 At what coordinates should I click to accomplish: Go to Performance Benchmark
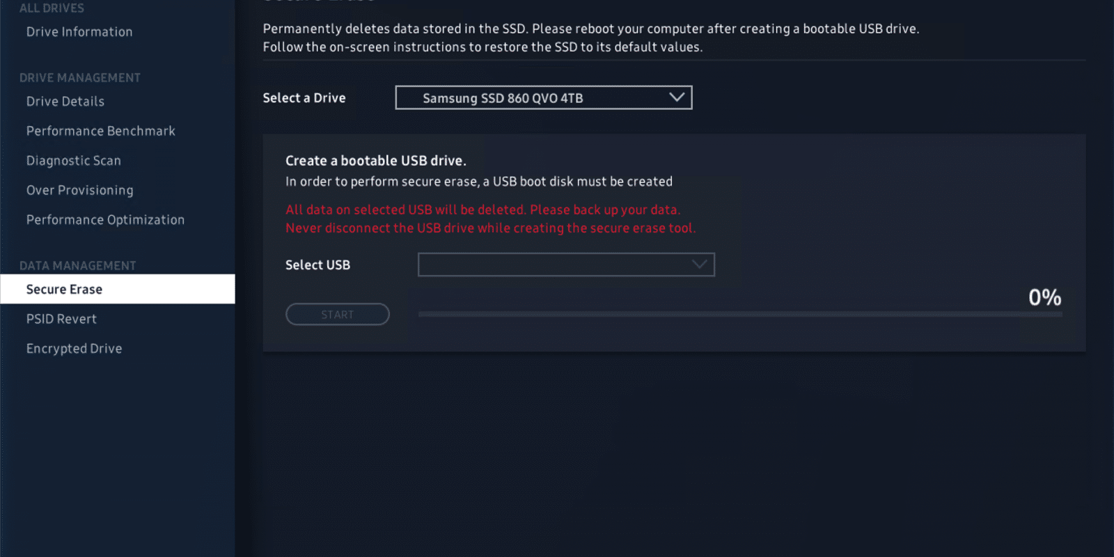[101, 131]
